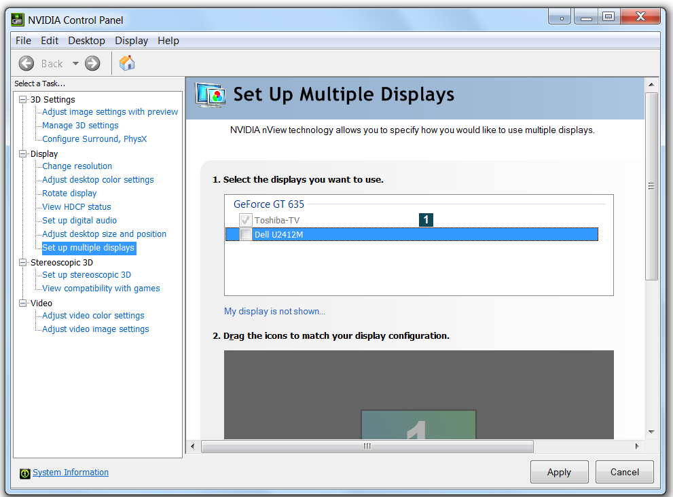673x497 pixels.
Task: Click the horizontal scrollbar right arrow
Action: 637,446
